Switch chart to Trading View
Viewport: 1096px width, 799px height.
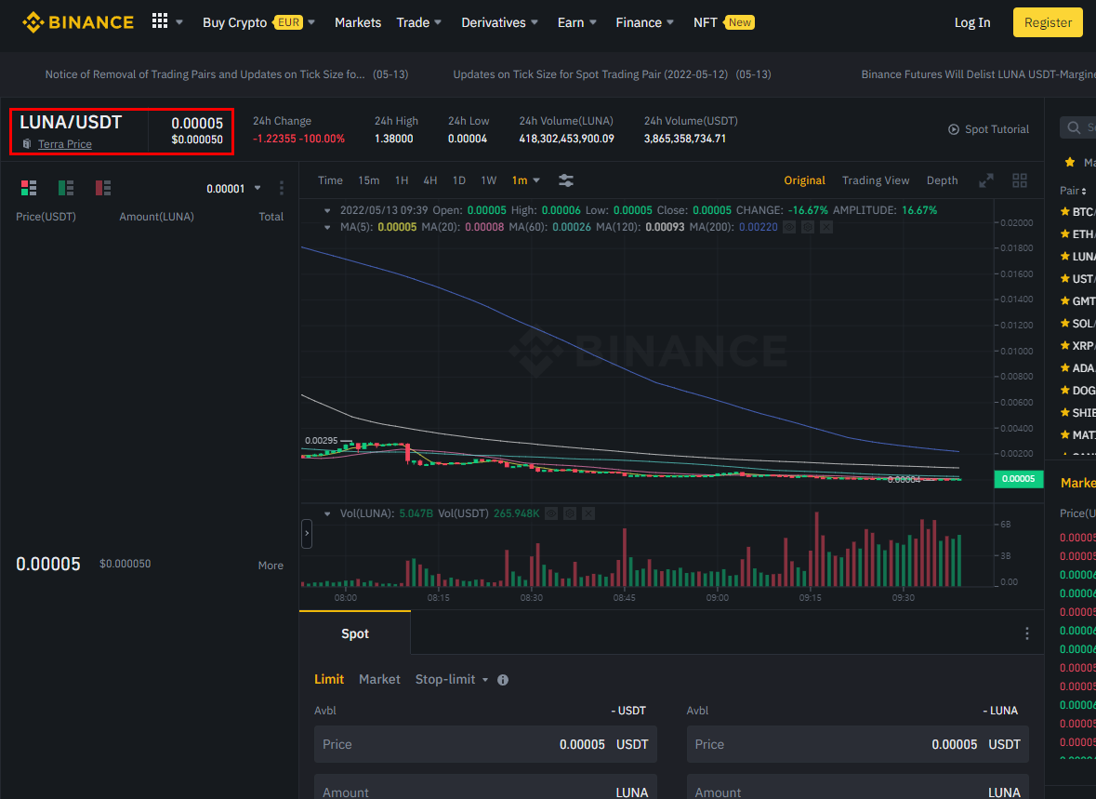(876, 180)
